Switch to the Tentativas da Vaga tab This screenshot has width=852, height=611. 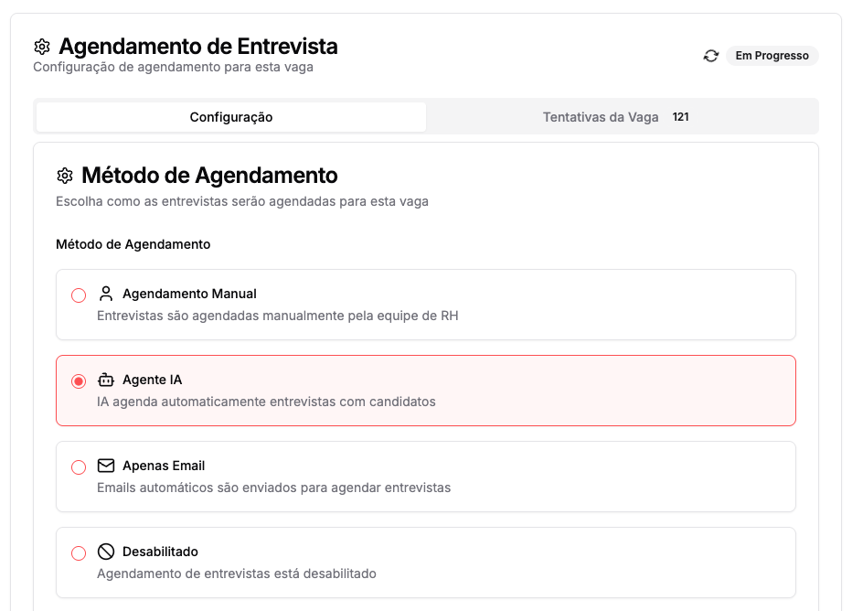point(601,117)
